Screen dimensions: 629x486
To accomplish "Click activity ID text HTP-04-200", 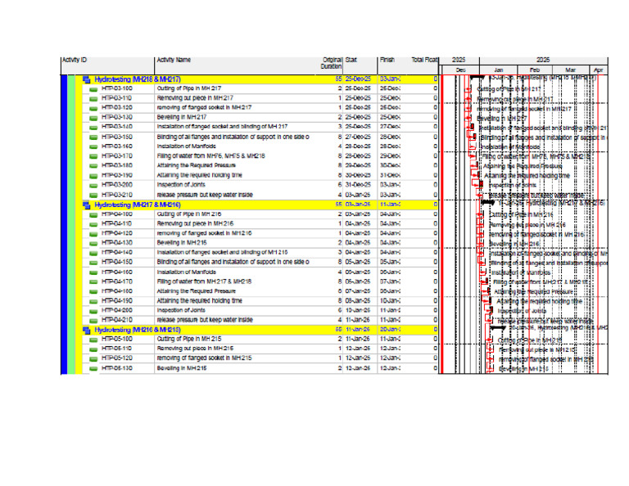I will (117, 311).
